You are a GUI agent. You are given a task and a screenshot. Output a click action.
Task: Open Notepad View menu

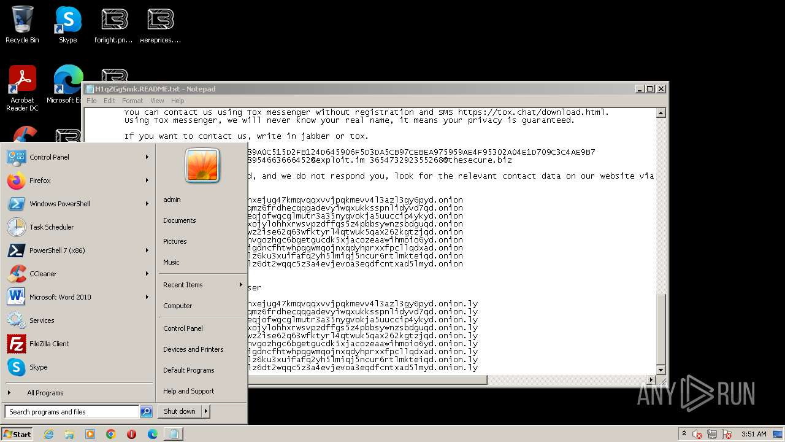[x=157, y=101]
